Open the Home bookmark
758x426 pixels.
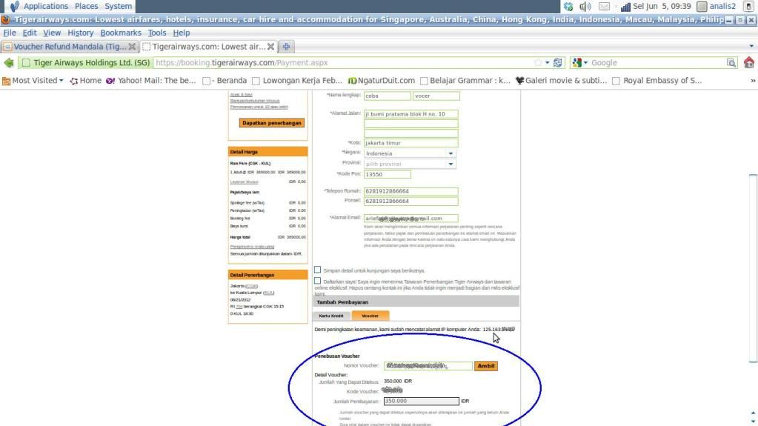pos(85,81)
